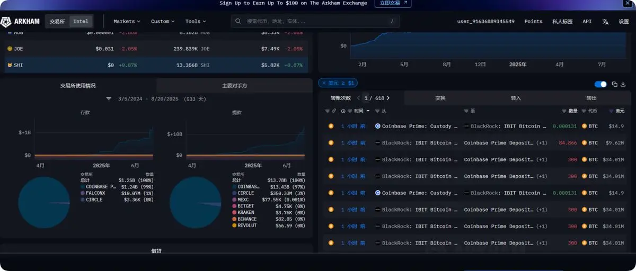
Task: Expand the Custom menu
Action: pyautogui.click(x=163, y=22)
